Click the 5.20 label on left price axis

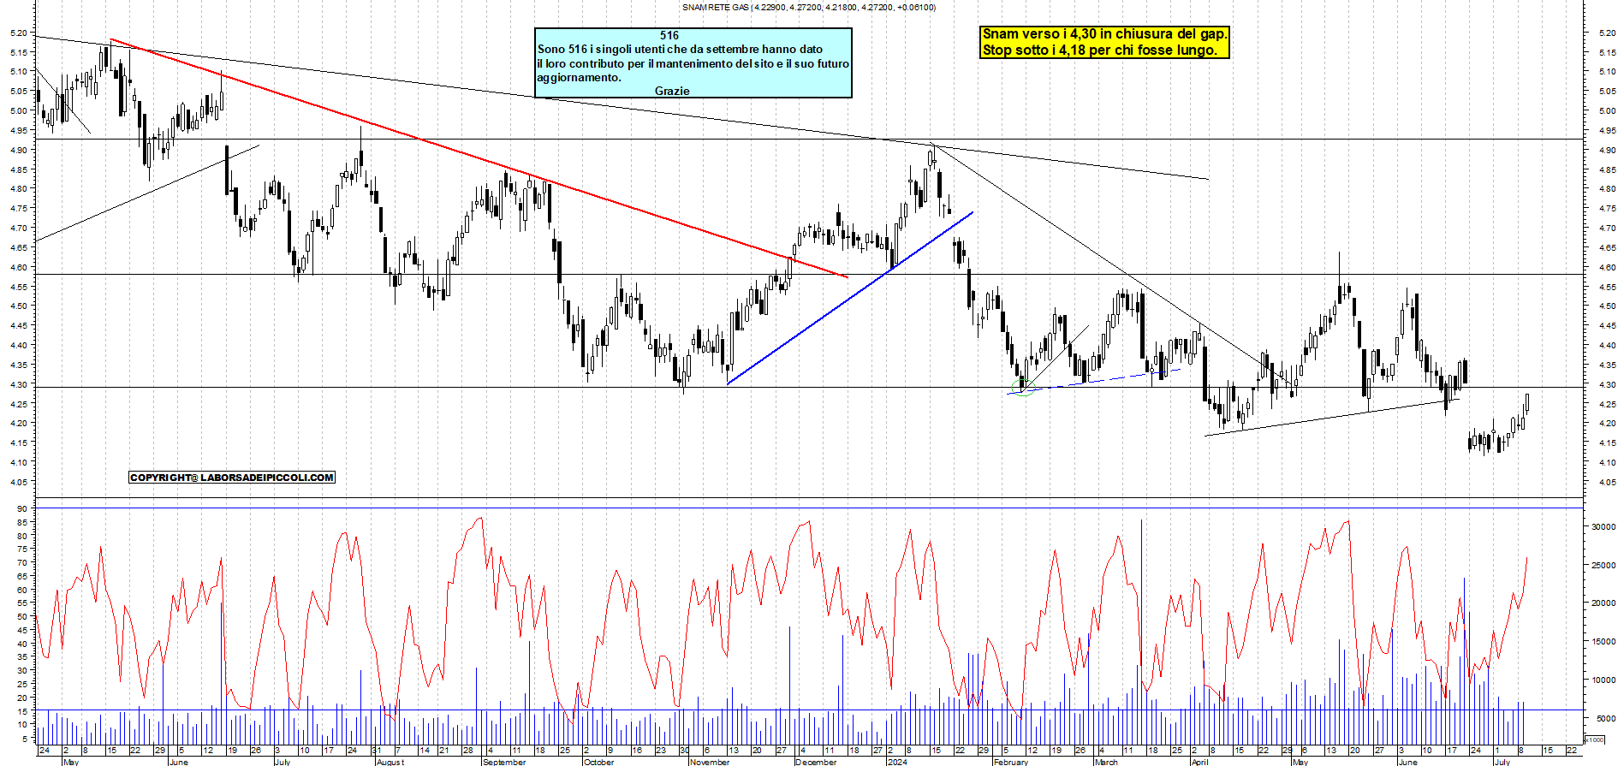click(18, 33)
